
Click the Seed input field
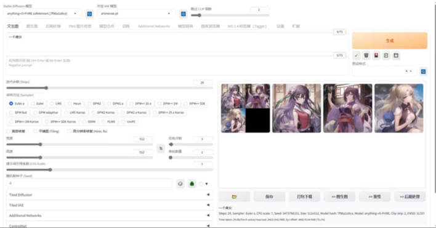[89, 184]
